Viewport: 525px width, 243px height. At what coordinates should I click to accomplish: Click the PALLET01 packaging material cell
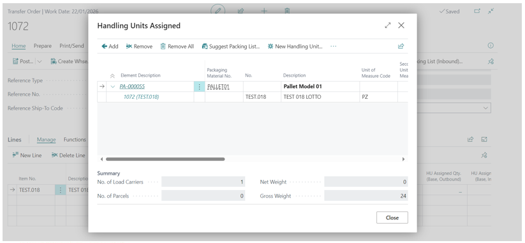[224, 87]
